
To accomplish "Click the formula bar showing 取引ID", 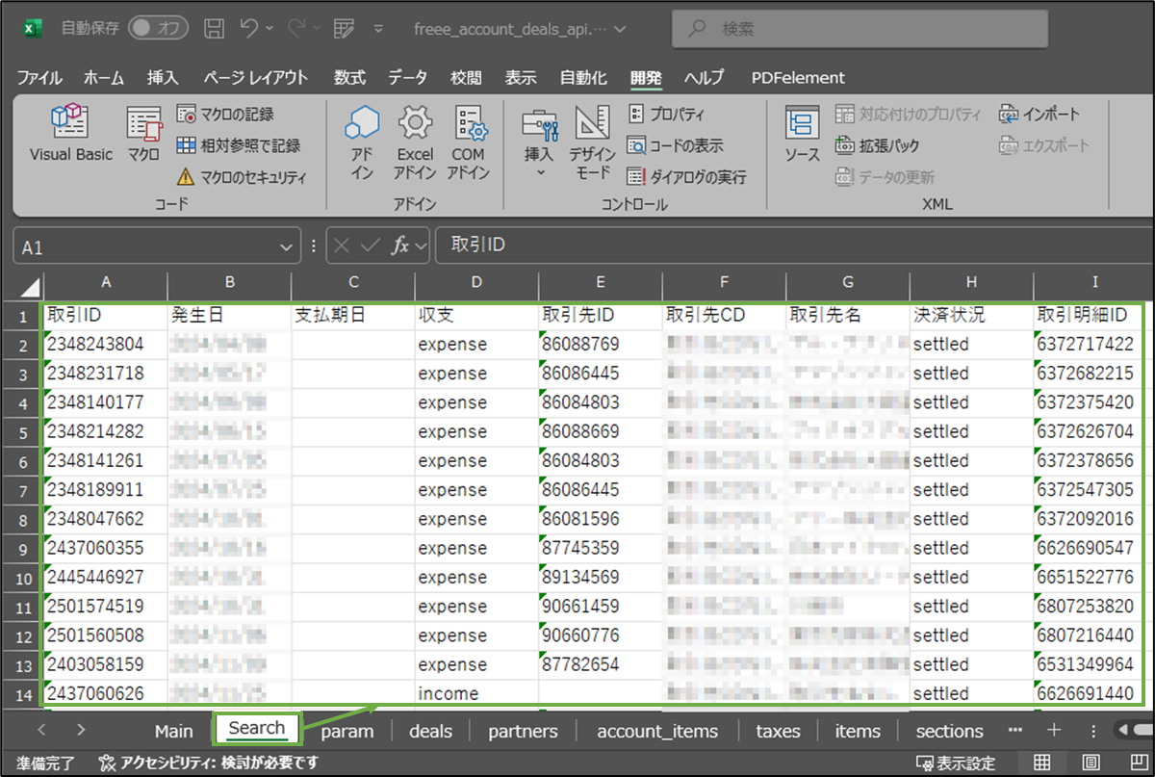I will (795, 246).
